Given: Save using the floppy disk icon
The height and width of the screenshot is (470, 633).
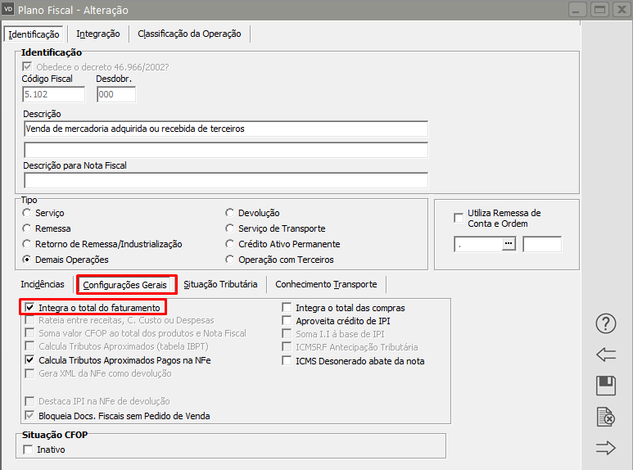Looking at the screenshot, I should (605, 386).
